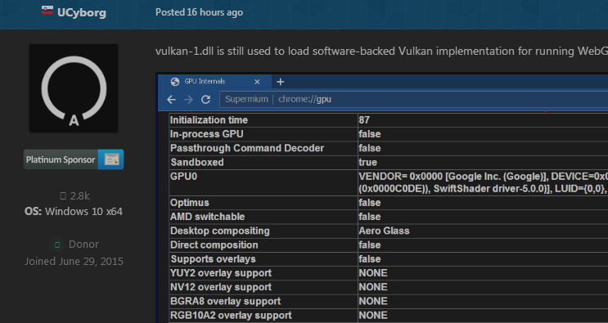The width and height of the screenshot is (608, 323).
Task: Open UCyborg's user profile link
Action: coord(82,13)
